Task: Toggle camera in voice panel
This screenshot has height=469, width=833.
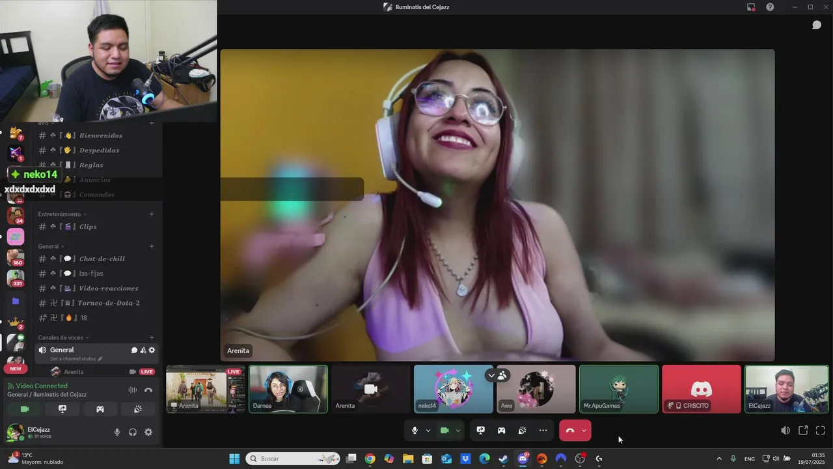Action: tap(25, 409)
